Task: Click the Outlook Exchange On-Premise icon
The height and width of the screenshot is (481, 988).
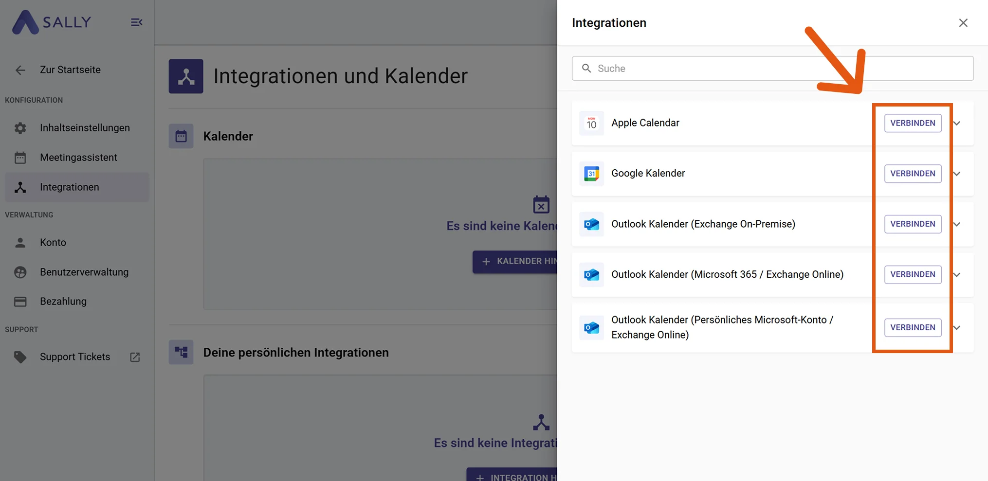Action: pyautogui.click(x=591, y=224)
